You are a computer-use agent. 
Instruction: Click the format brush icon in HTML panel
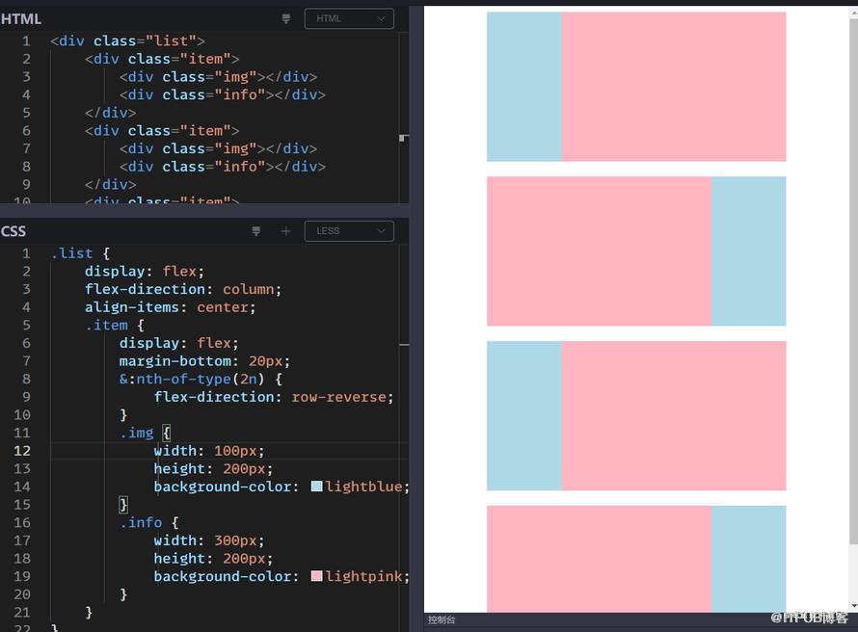(285, 18)
